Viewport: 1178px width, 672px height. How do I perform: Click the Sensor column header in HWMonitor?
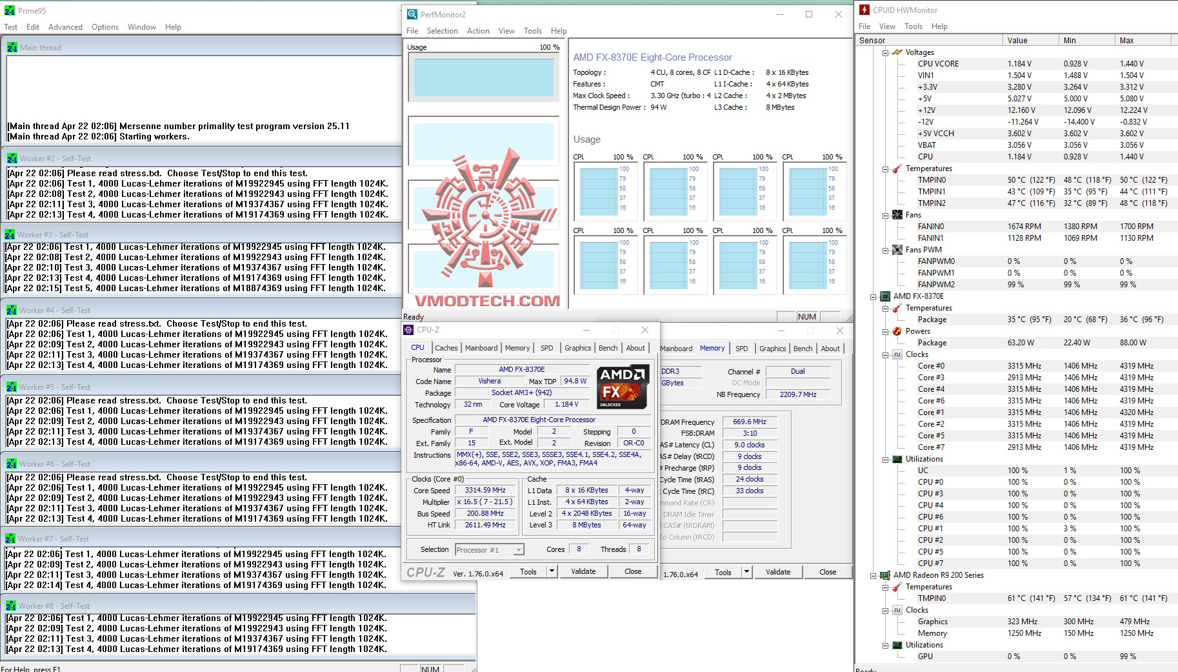(929, 40)
